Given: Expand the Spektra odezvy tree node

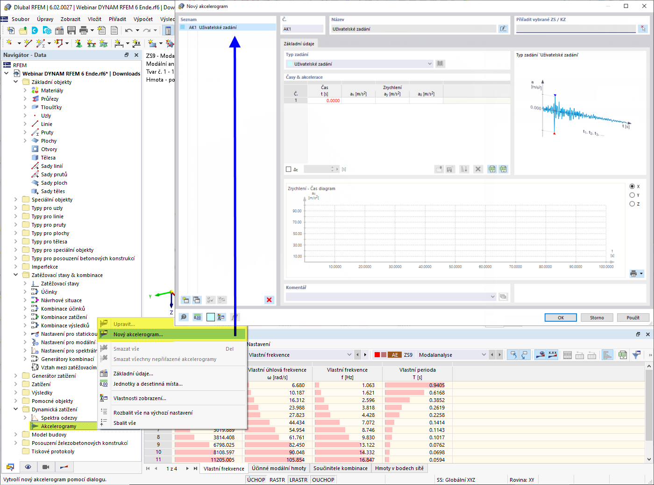Looking at the screenshot, I should tap(25, 418).
